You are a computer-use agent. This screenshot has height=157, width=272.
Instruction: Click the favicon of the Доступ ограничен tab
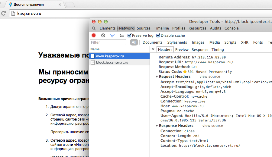click(x=11, y=5)
